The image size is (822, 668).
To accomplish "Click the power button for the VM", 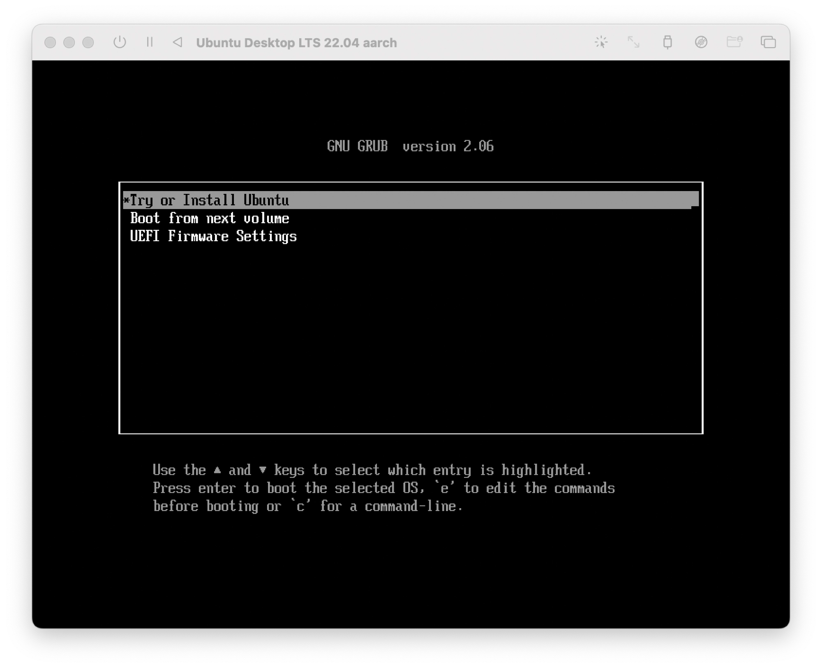I will (120, 42).
